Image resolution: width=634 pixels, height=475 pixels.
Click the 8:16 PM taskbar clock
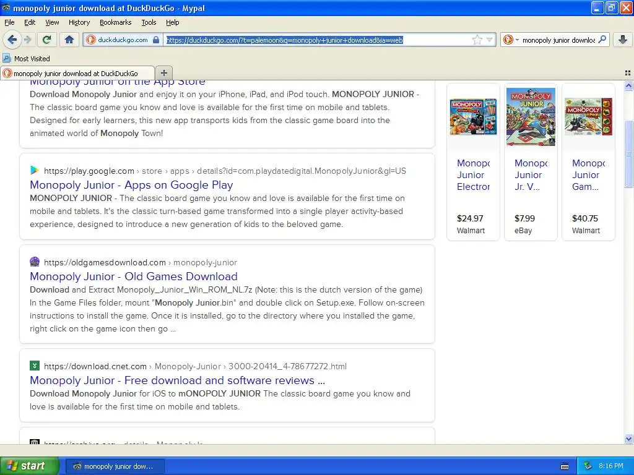tap(611, 466)
